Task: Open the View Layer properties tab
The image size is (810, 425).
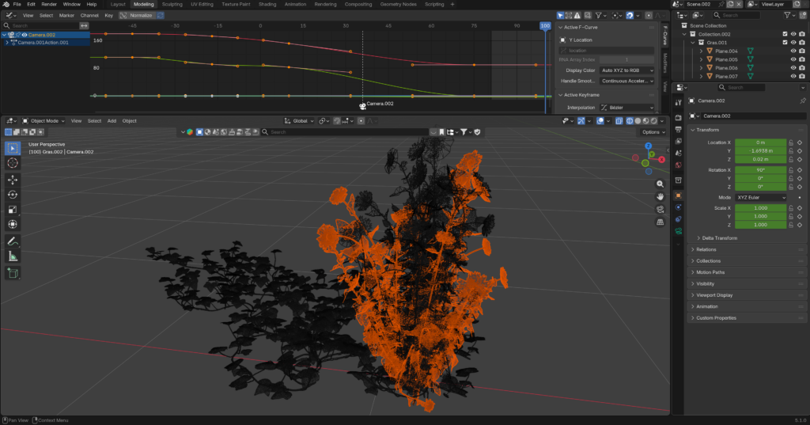Action: tap(678, 141)
